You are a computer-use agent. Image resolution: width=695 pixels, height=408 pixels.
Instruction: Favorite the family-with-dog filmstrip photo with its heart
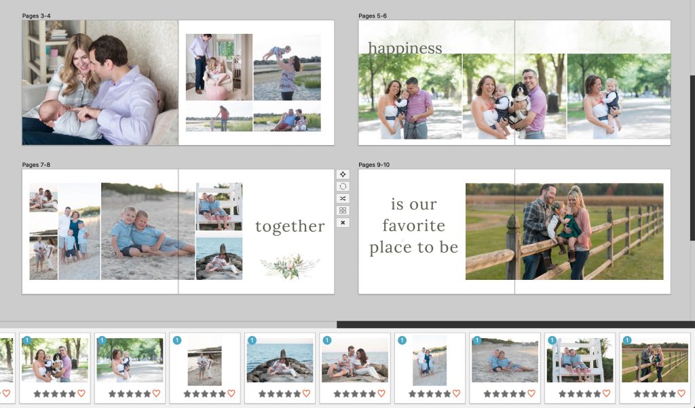tap(81, 393)
